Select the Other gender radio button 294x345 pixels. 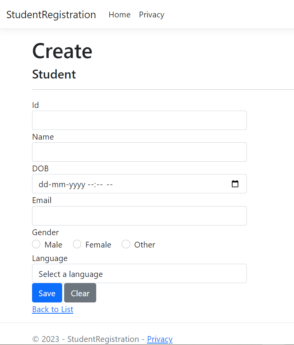point(126,244)
